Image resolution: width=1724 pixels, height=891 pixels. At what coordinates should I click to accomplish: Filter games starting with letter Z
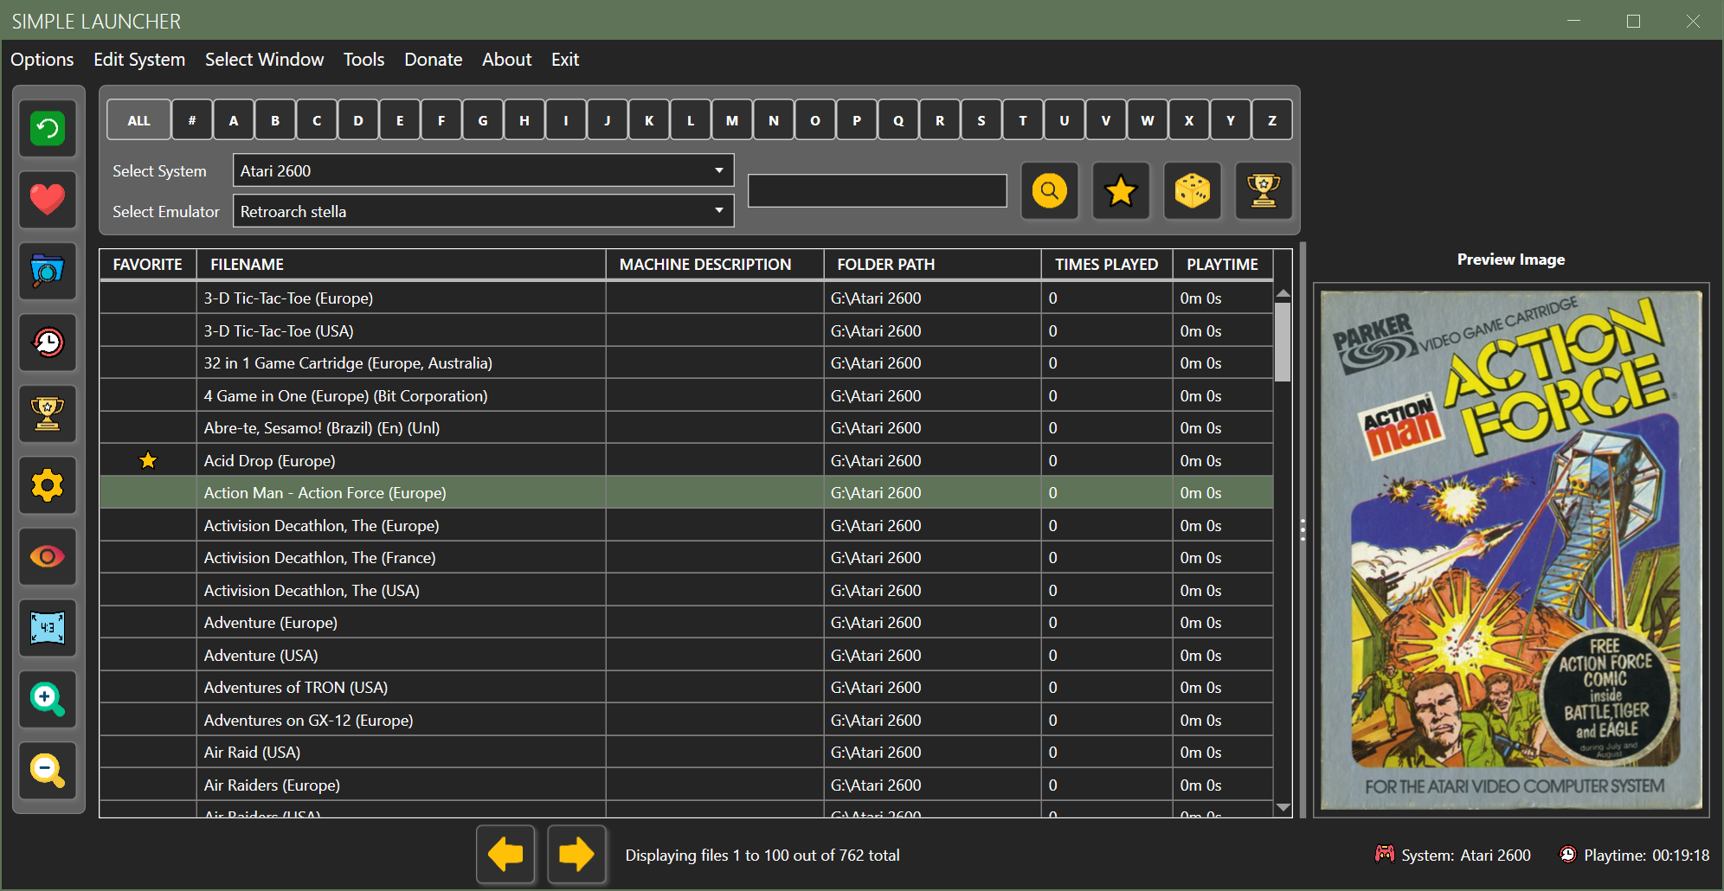pos(1272,120)
